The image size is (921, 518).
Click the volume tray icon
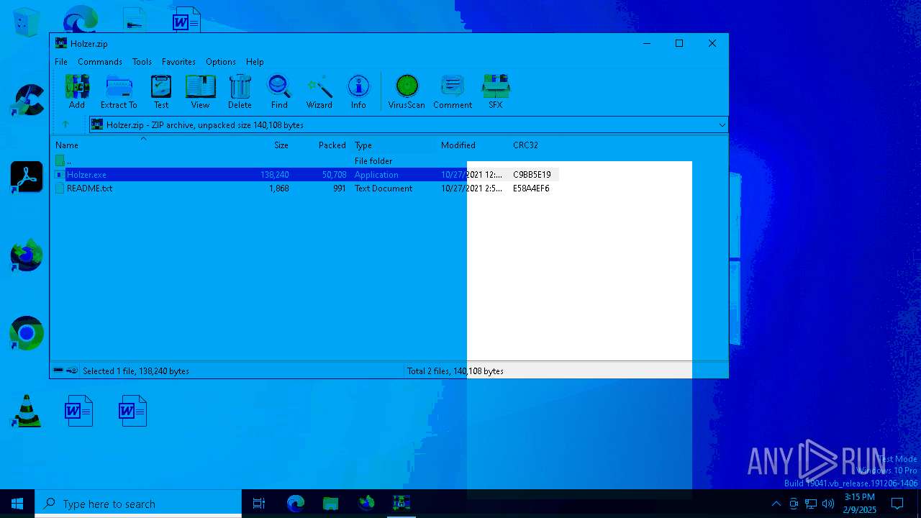point(828,504)
